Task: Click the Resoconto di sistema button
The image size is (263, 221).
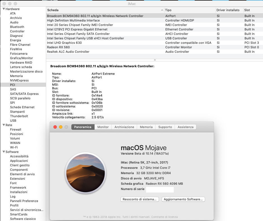Action: (140, 199)
